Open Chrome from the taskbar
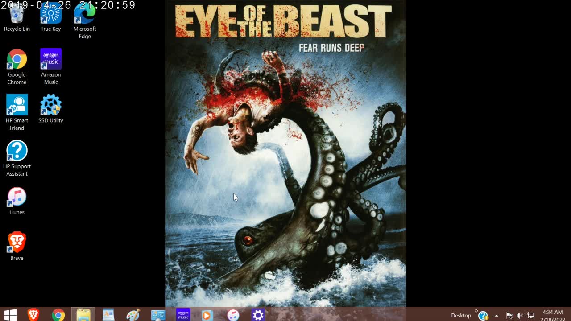 (58, 315)
